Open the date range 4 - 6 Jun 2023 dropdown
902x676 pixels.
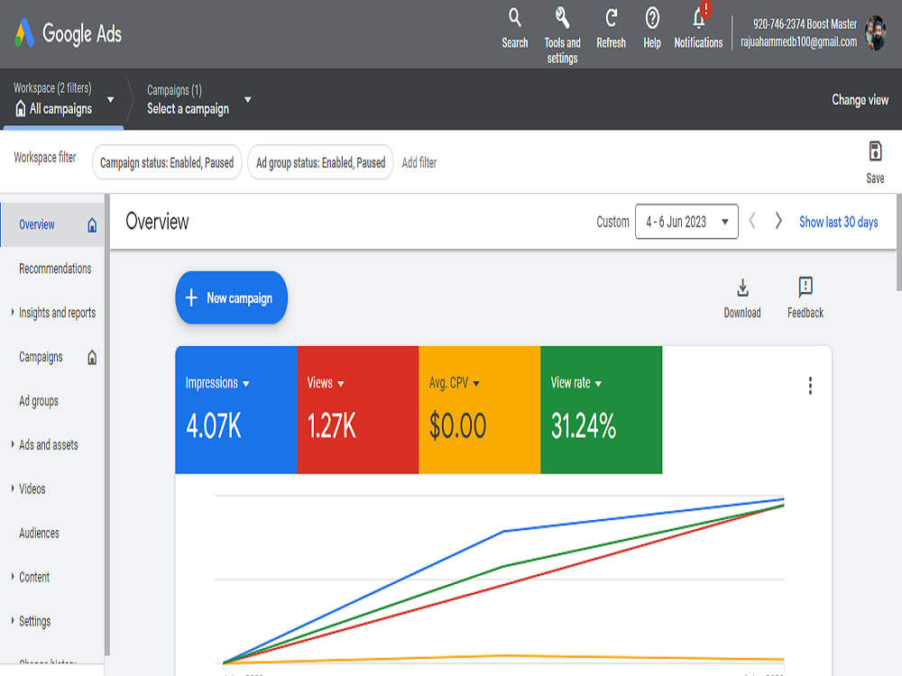[686, 222]
